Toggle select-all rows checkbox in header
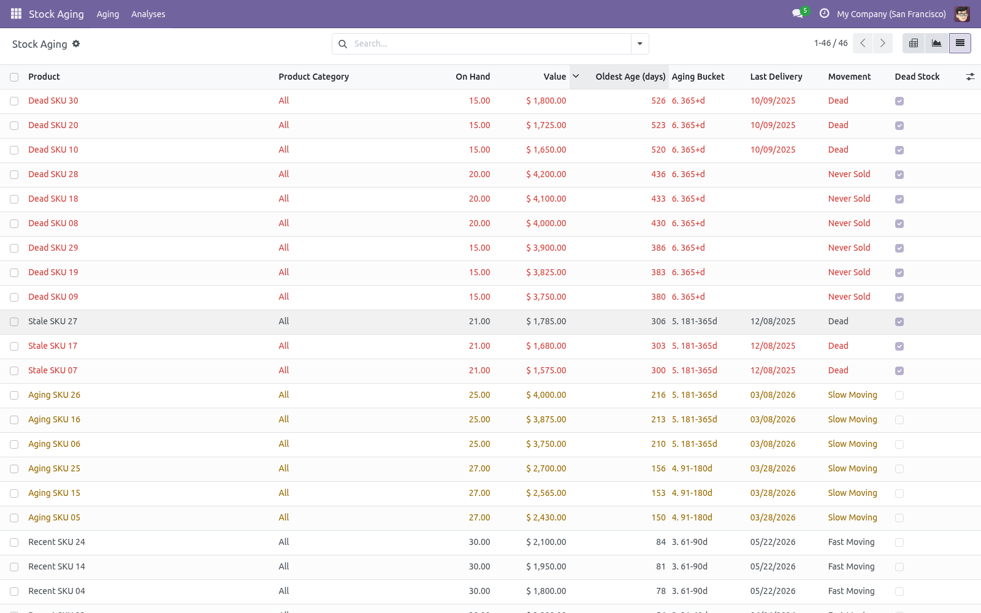Image resolution: width=981 pixels, height=613 pixels. pos(14,77)
